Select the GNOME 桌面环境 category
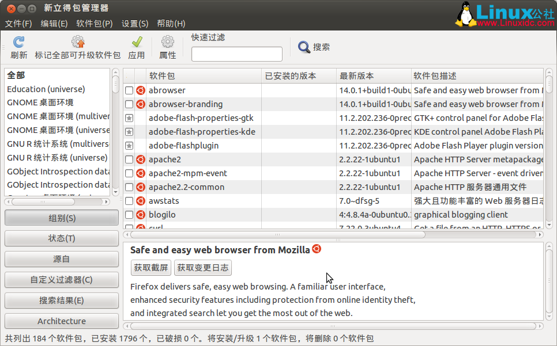Screen dimensions: 557x346 click(x=40, y=102)
